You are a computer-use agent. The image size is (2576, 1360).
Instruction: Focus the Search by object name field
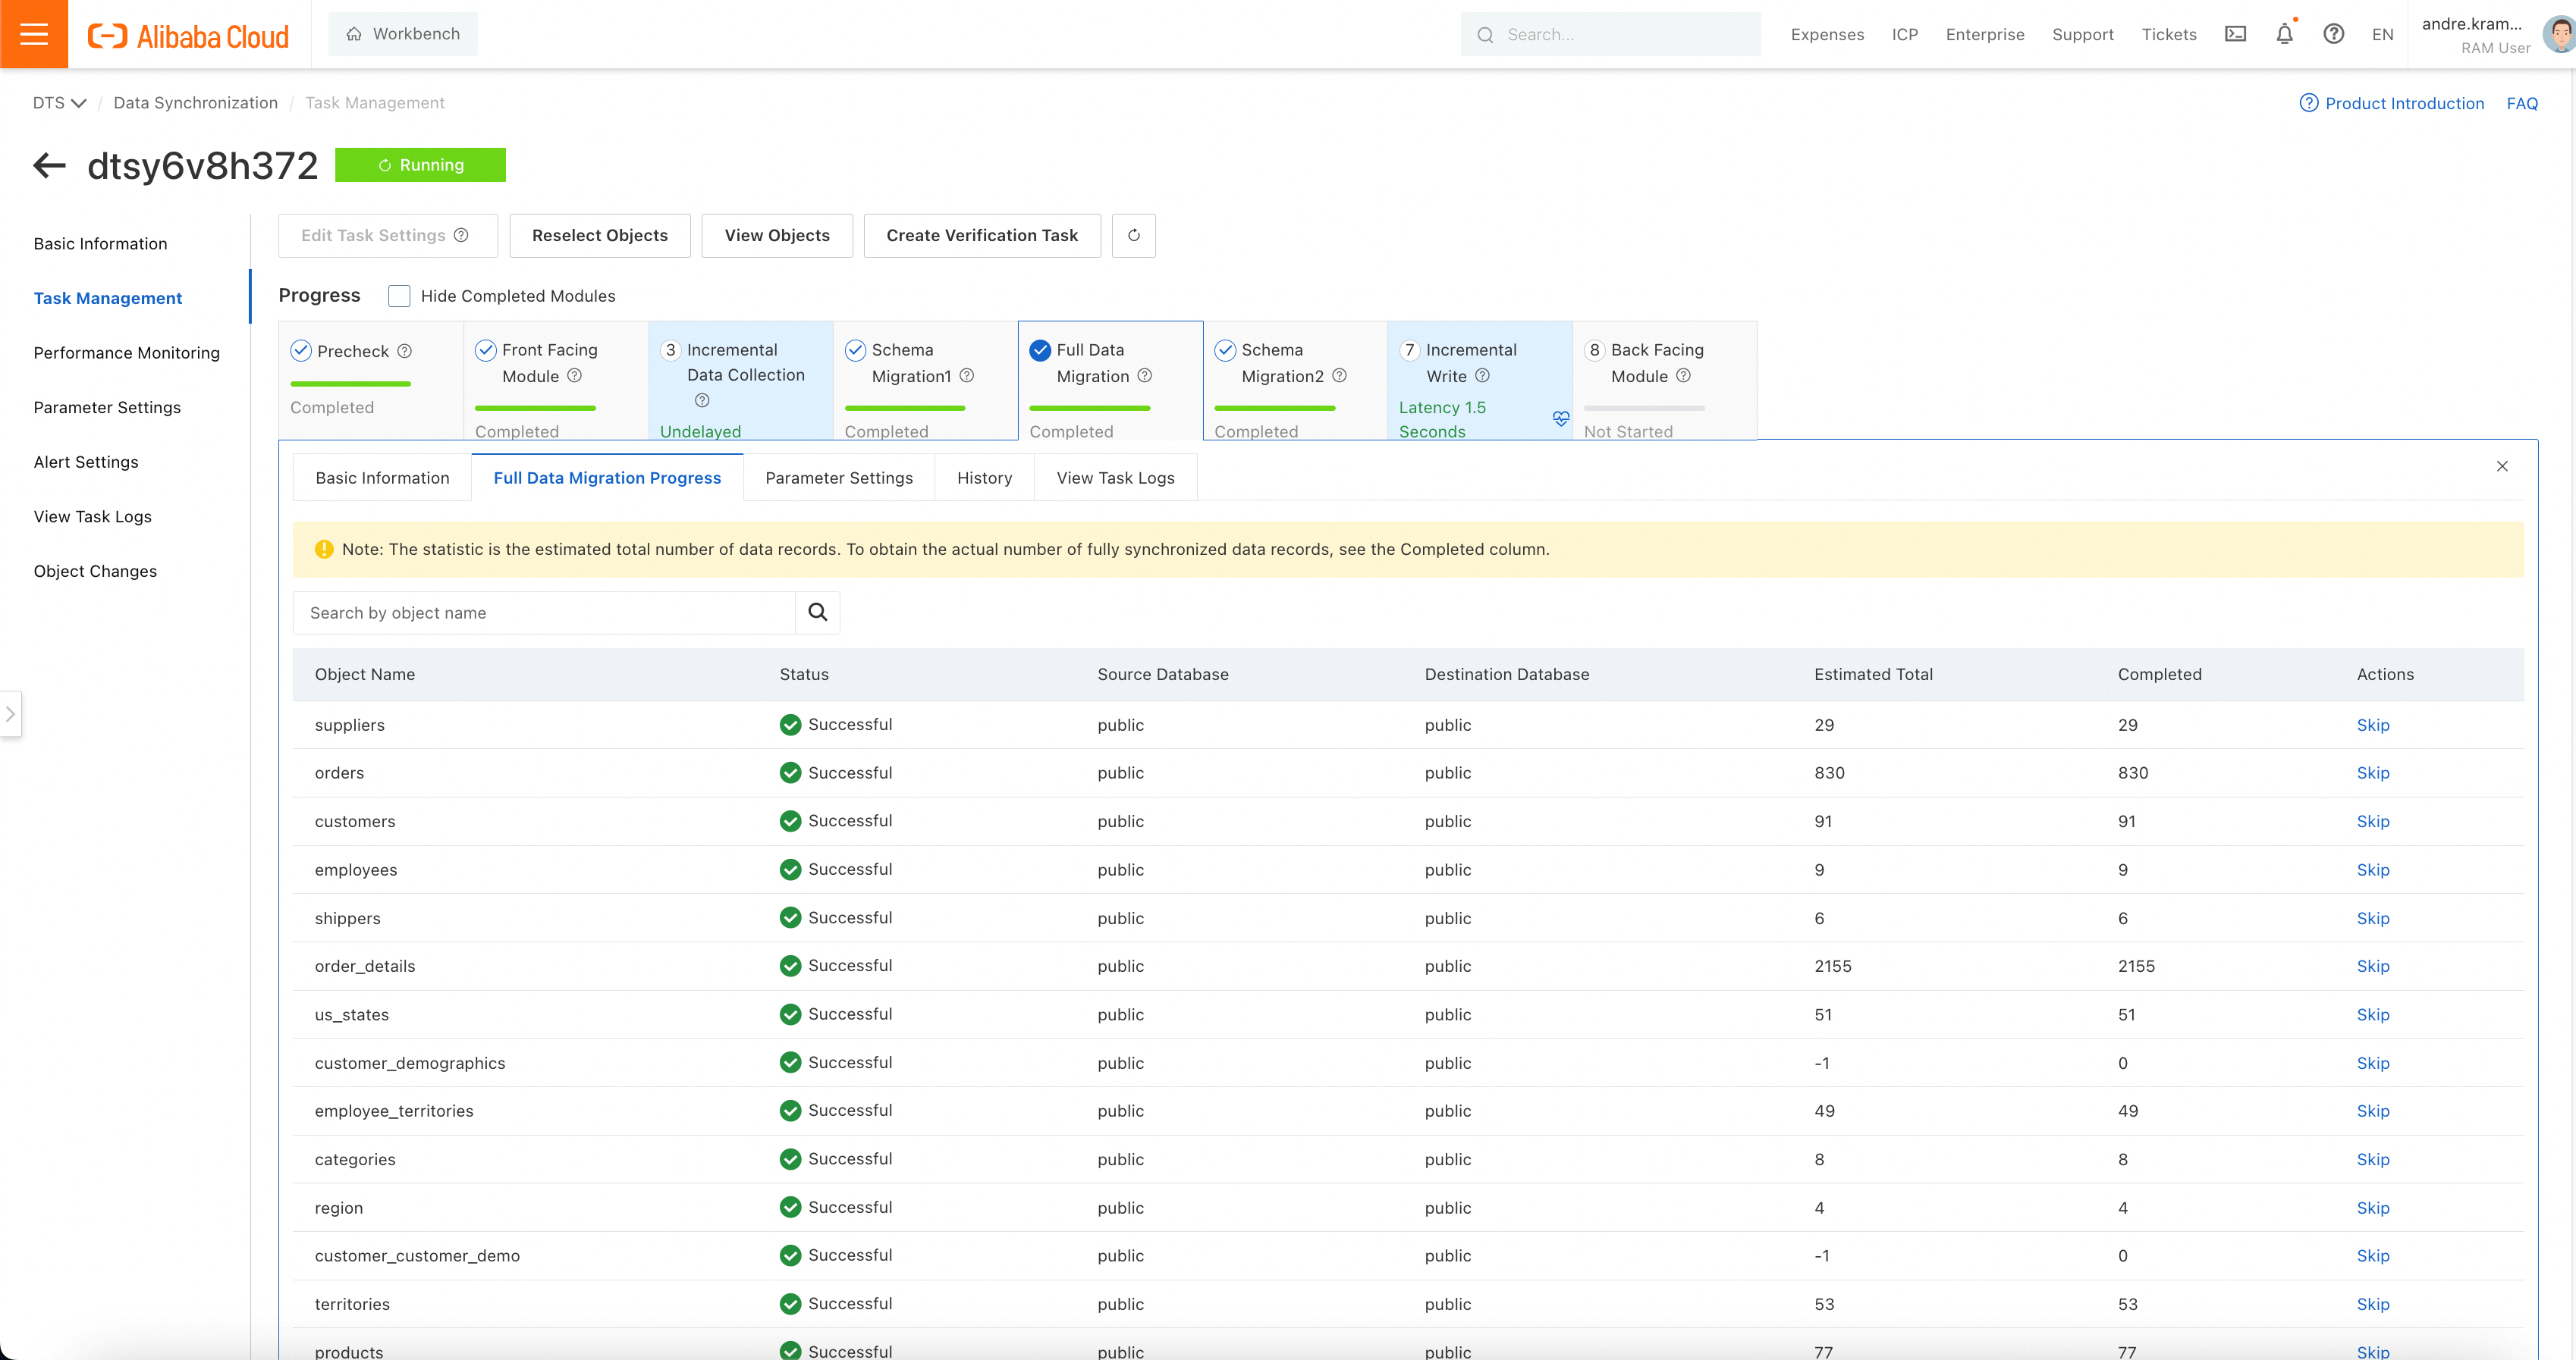coord(543,613)
